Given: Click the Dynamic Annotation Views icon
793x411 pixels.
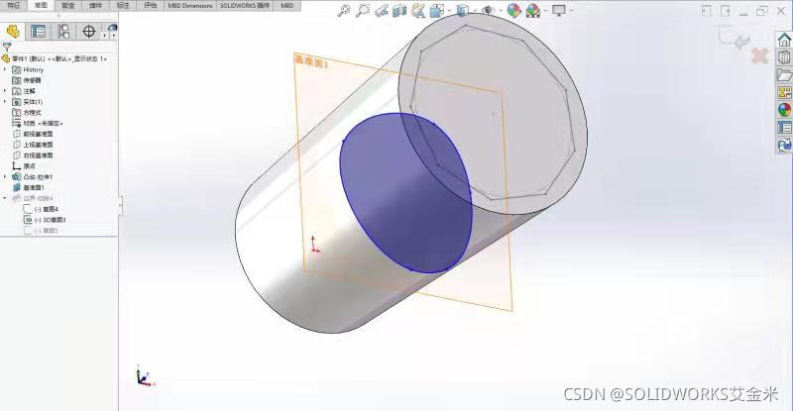Looking at the screenshot, I should coord(417,11).
